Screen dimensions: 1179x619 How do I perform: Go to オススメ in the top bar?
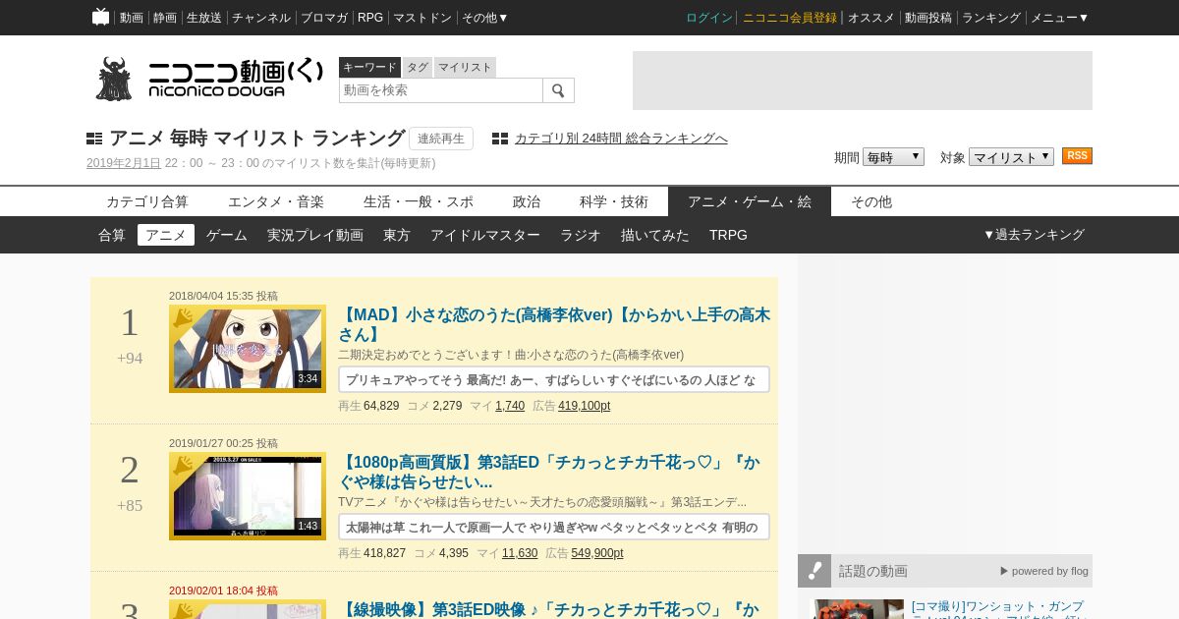click(871, 18)
